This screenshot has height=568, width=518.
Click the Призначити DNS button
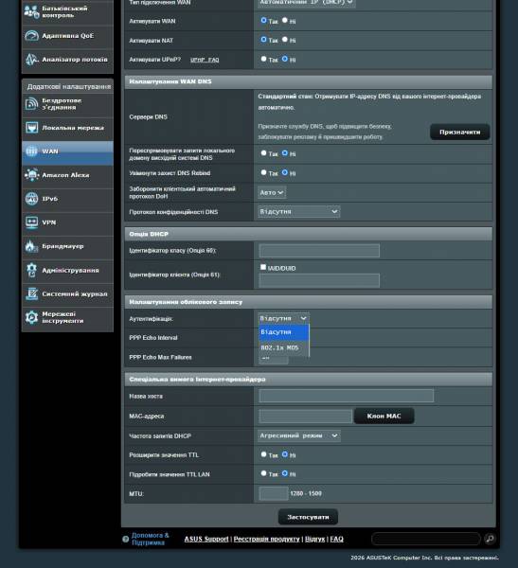pyautogui.click(x=460, y=132)
